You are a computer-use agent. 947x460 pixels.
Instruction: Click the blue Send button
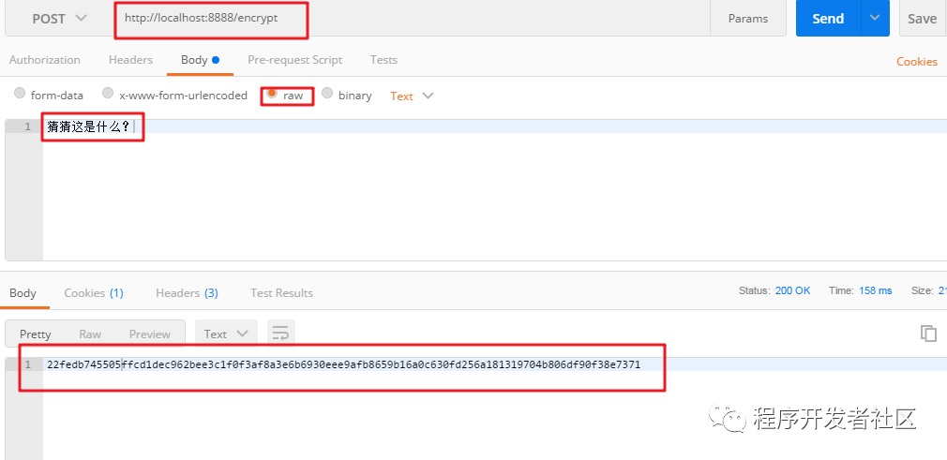(828, 19)
